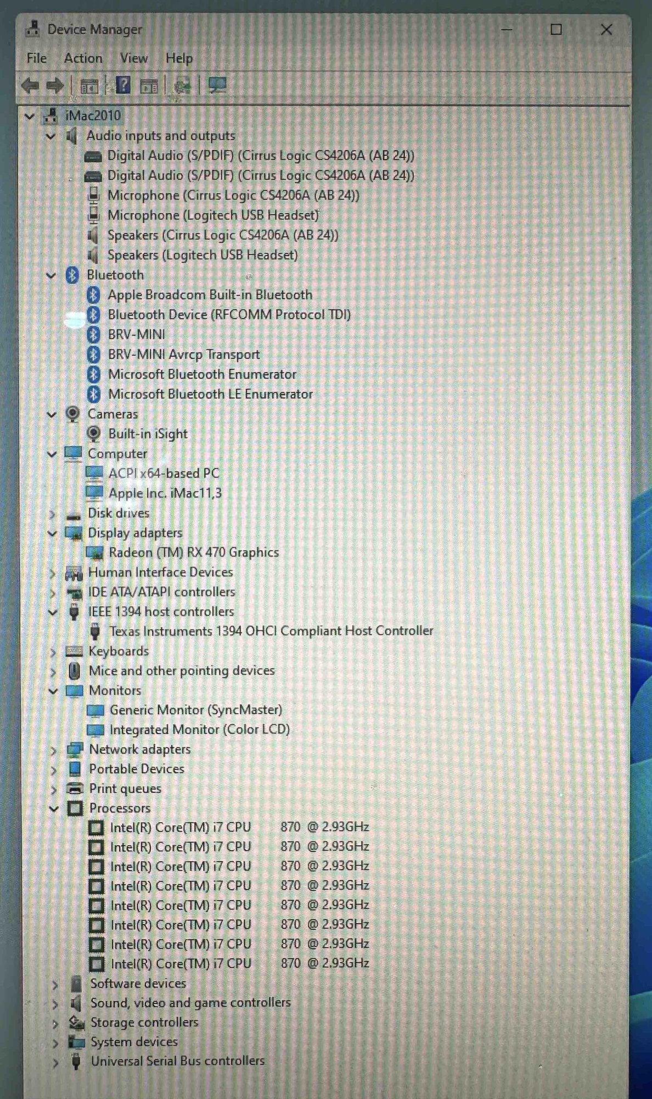652x1099 pixels.
Task: Minimize the Device Manager window
Action: point(507,29)
